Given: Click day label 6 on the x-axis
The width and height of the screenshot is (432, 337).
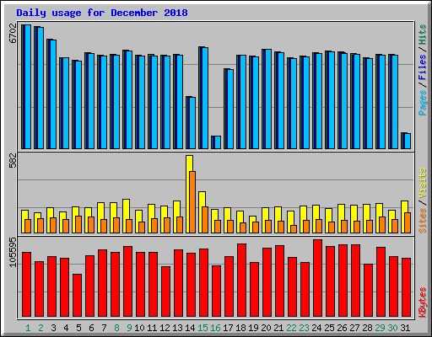Looking at the screenshot, I should 91,328.
